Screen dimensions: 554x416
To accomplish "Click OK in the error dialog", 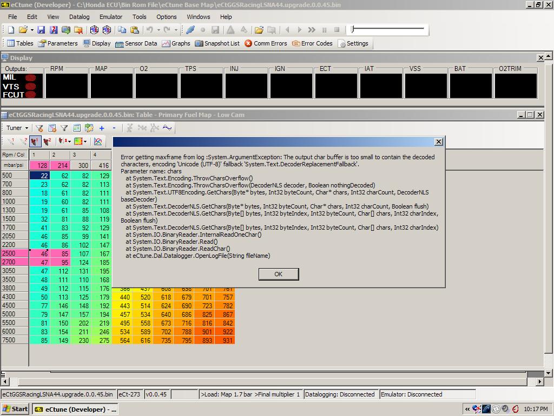I will (x=279, y=274).
